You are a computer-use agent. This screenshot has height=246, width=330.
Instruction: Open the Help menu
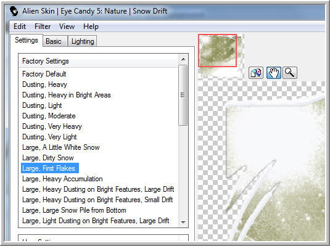(x=91, y=27)
